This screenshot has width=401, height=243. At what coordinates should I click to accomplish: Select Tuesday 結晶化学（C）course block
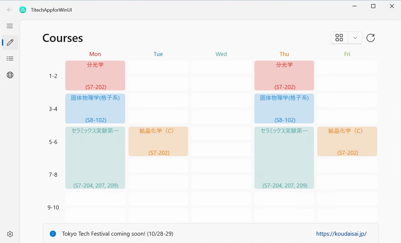(x=158, y=142)
